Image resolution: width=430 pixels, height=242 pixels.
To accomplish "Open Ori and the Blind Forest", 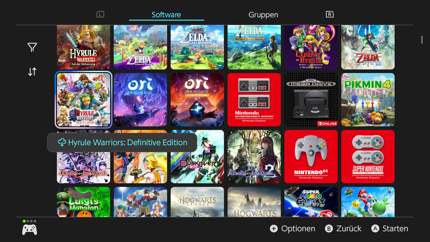I will [197, 100].
